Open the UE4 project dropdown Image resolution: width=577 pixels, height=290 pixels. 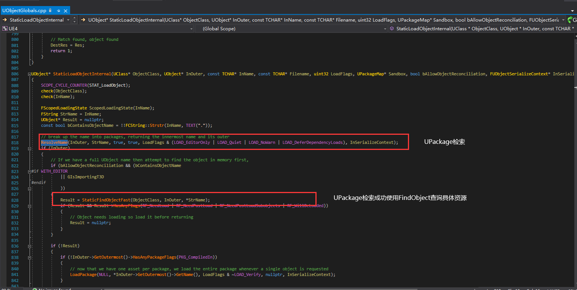(191, 28)
